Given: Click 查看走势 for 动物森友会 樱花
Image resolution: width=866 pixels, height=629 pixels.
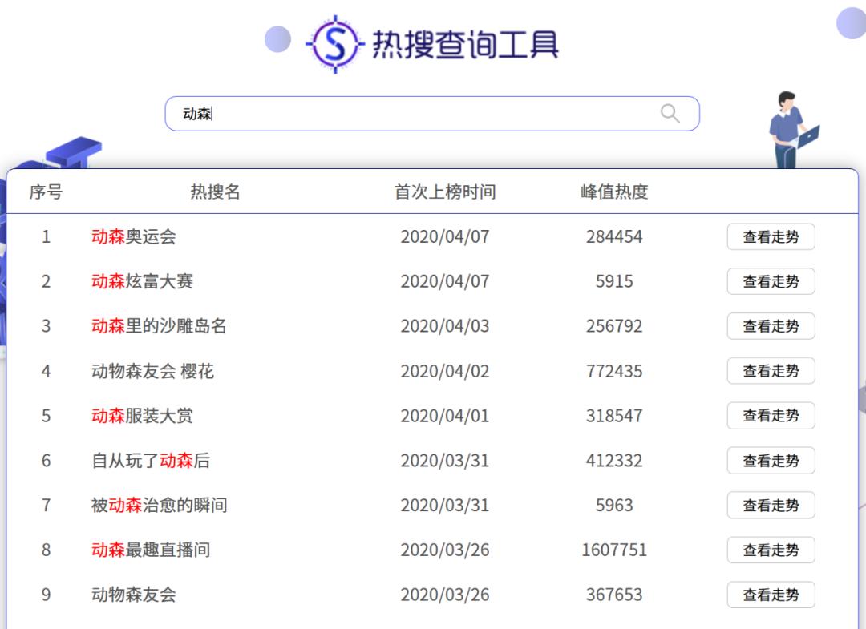Looking at the screenshot, I should click(x=771, y=372).
